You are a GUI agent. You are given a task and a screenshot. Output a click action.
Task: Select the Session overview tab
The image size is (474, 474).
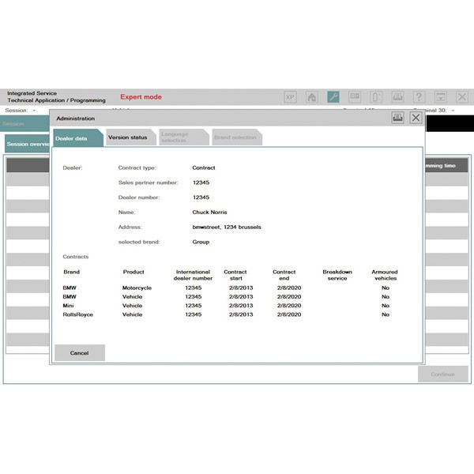tap(28, 145)
